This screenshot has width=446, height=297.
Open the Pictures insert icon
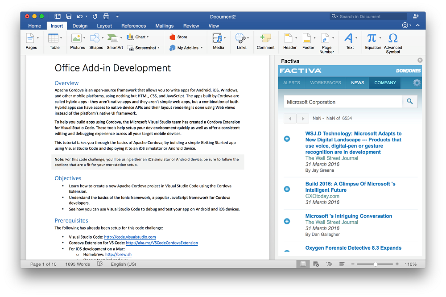(x=76, y=38)
